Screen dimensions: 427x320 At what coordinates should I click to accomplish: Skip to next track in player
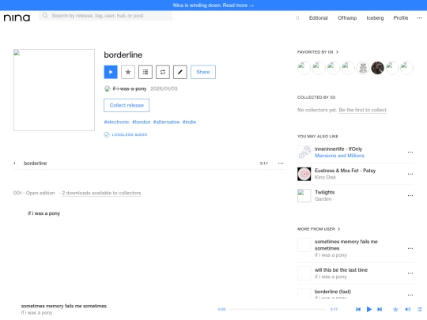point(380,309)
